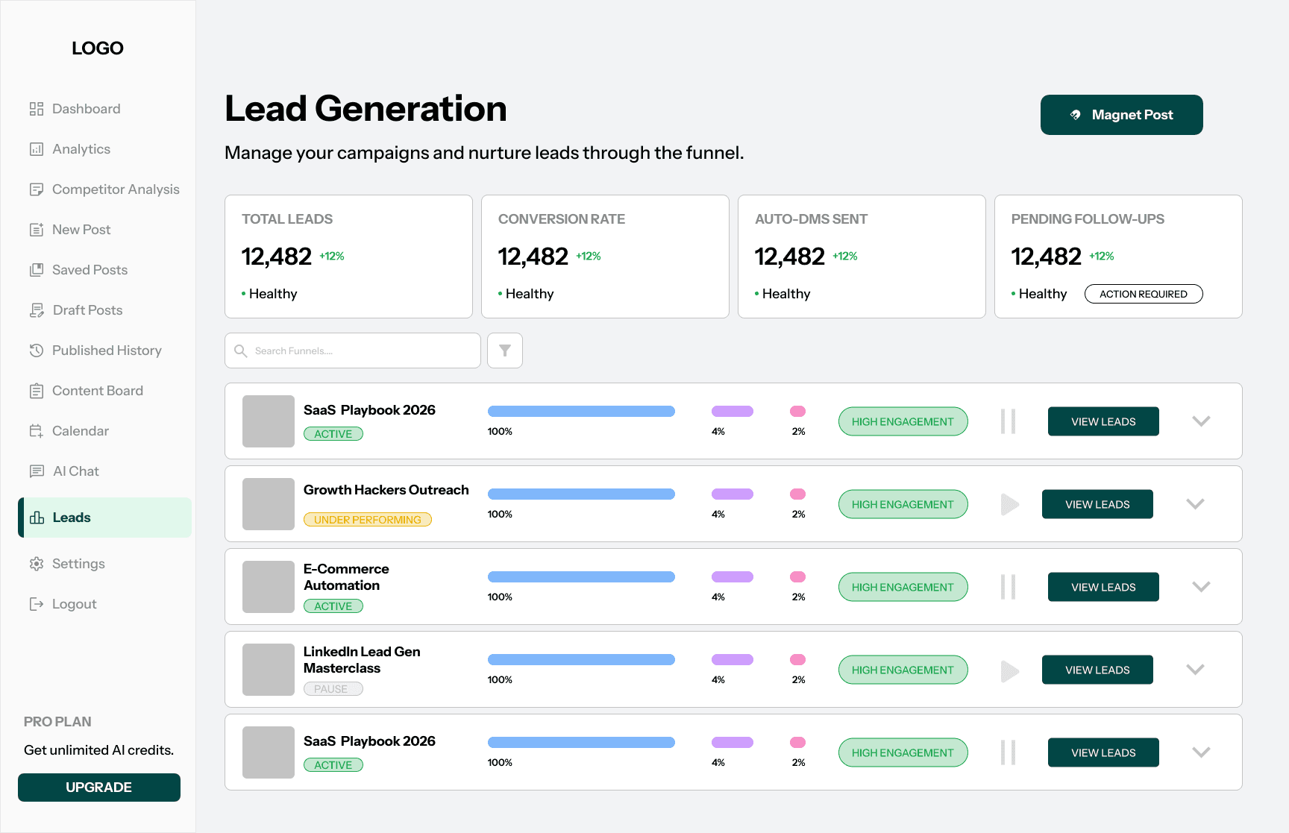Go to Analytics in the sidebar

81,149
